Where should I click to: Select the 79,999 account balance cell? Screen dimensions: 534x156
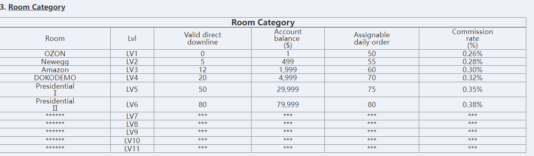point(288,105)
